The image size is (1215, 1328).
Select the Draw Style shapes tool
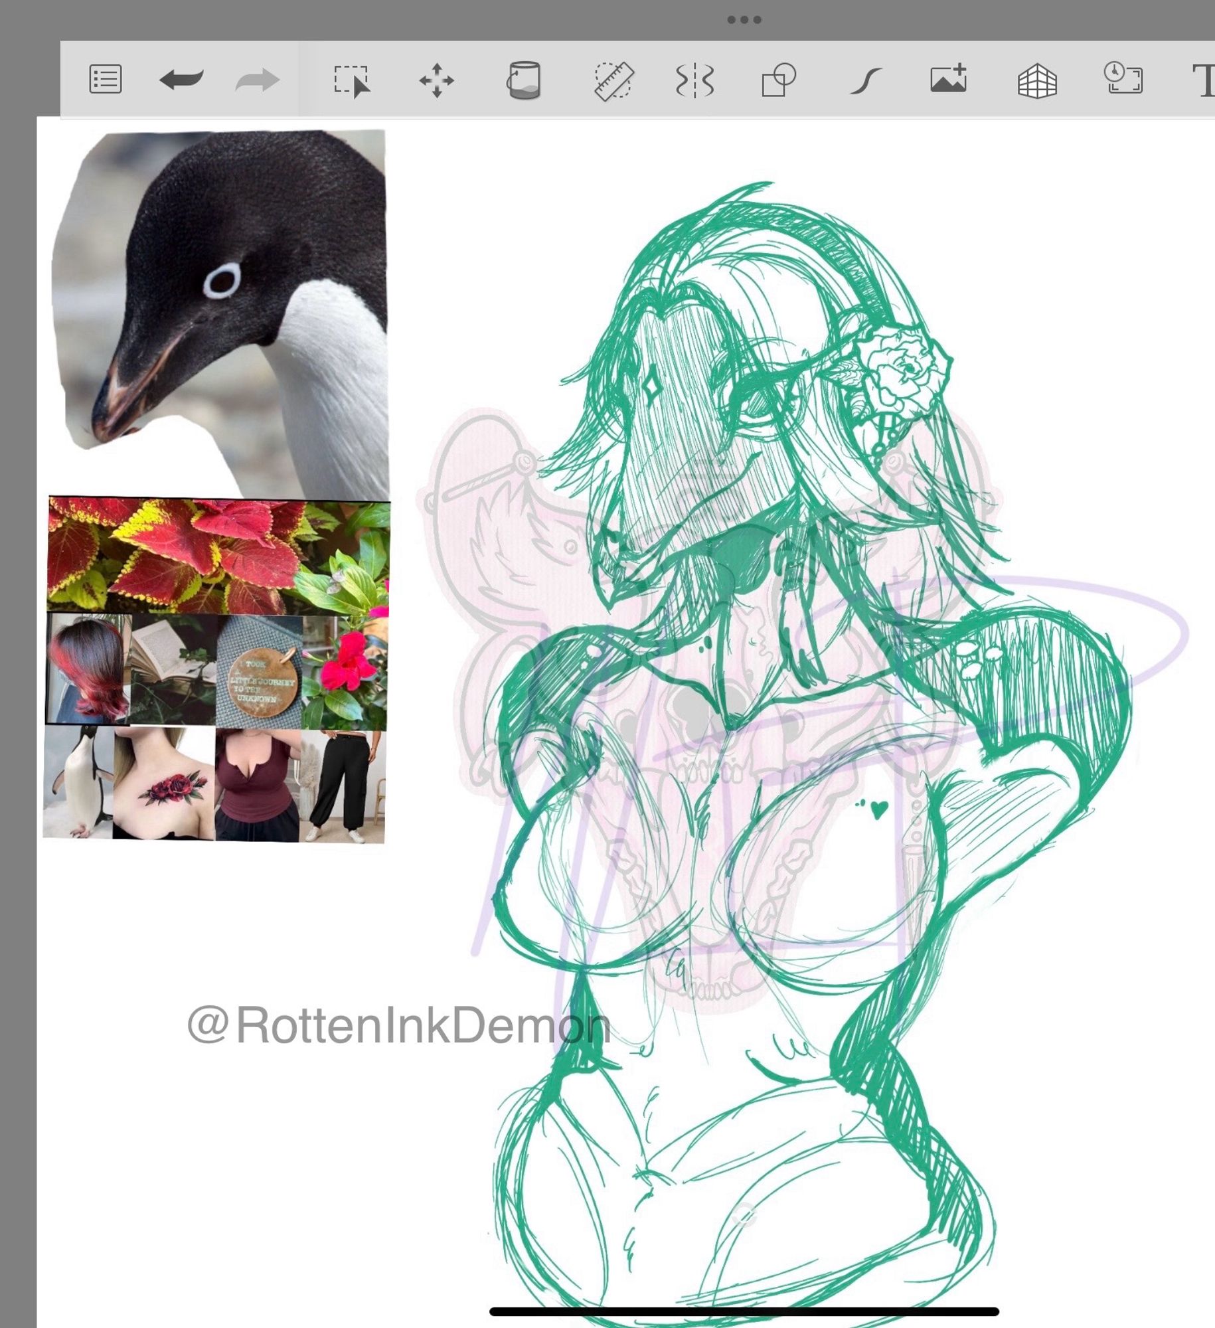(x=779, y=80)
